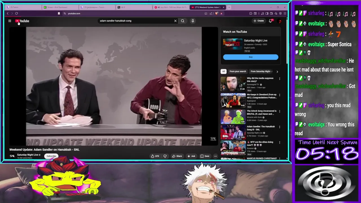Go to the YouTube home logo
The width and height of the screenshot is (361, 203).
[22, 21]
